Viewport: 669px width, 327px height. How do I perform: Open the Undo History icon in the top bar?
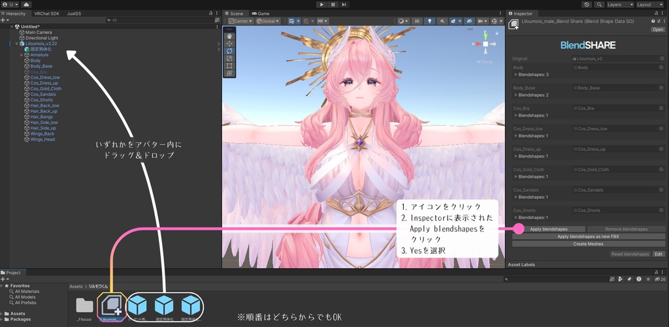pyautogui.click(x=588, y=5)
